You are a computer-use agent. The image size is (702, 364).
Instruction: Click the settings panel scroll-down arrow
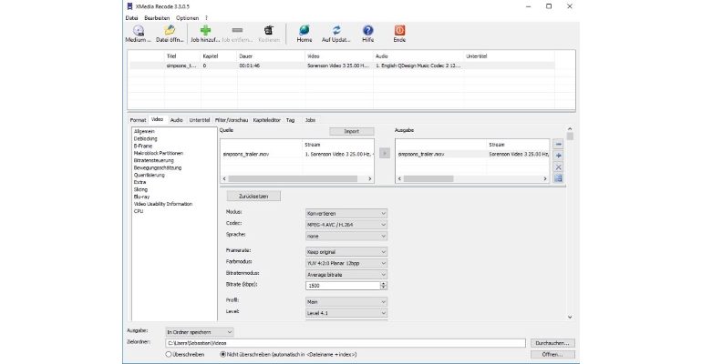(570, 317)
